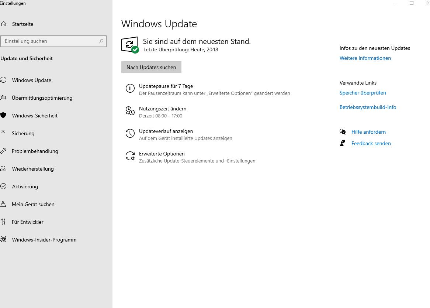430x308 pixels.
Task: Open the Betriebssystembuild-Info link
Action: coord(368,107)
